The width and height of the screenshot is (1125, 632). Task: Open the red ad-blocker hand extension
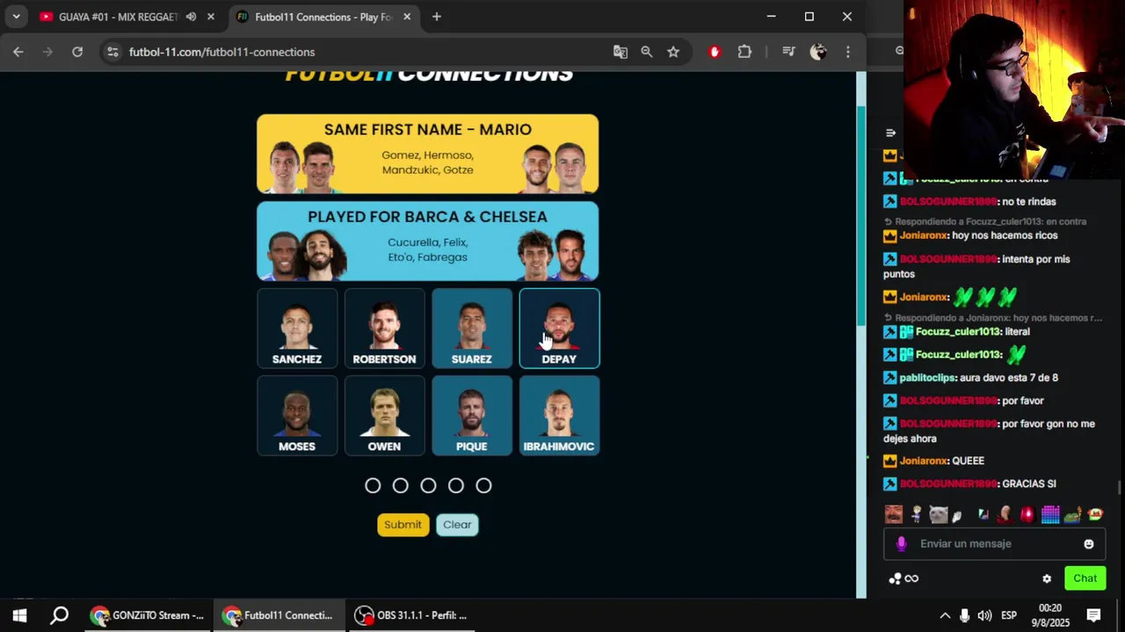[x=715, y=52]
